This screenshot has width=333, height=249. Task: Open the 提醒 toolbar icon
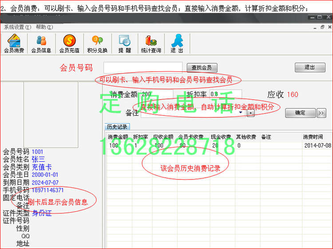pyautogui.click(x=125, y=43)
